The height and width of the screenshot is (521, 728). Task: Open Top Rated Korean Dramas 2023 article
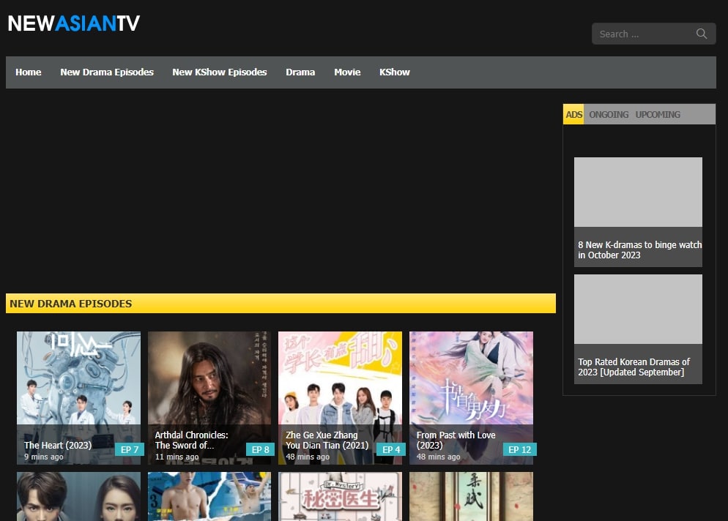(634, 367)
